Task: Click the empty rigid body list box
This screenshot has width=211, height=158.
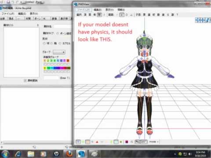Action: coord(22,52)
